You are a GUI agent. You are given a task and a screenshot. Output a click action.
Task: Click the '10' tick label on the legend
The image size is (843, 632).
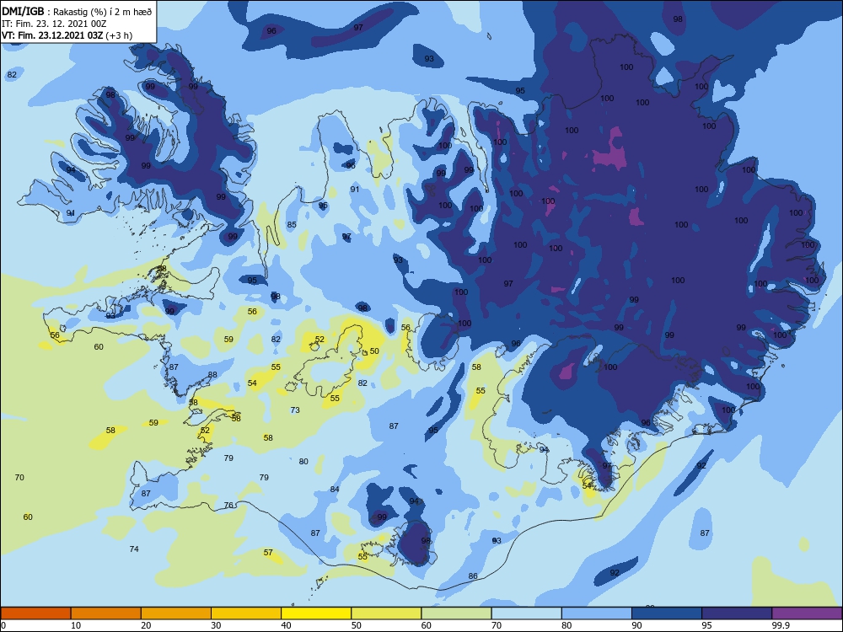[76, 625]
